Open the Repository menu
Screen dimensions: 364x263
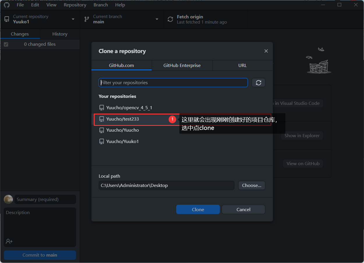pos(75,5)
